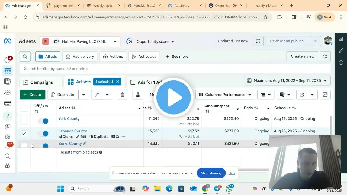
Task: Click the search magnifier filter icon
Action: click(25, 57)
